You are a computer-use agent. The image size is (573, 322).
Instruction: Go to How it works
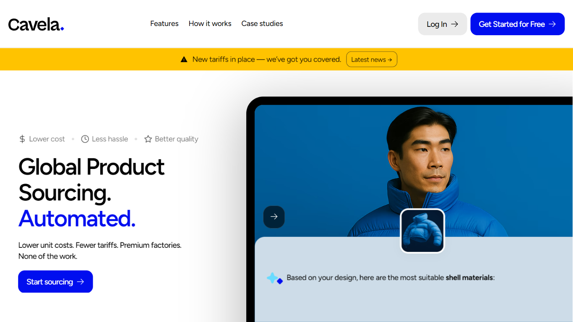tap(210, 23)
